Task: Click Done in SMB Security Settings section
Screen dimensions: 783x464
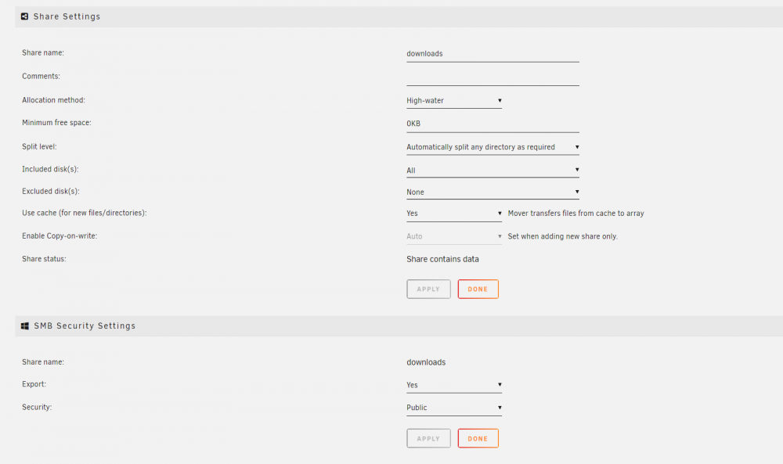Action: (x=478, y=438)
